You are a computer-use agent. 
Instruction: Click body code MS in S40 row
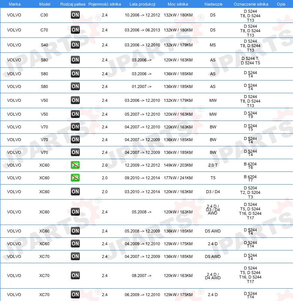pyautogui.click(x=213, y=45)
